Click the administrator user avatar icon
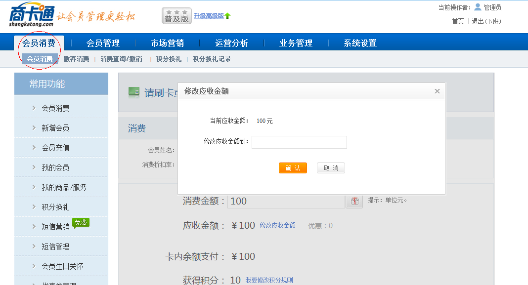 (x=478, y=7)
